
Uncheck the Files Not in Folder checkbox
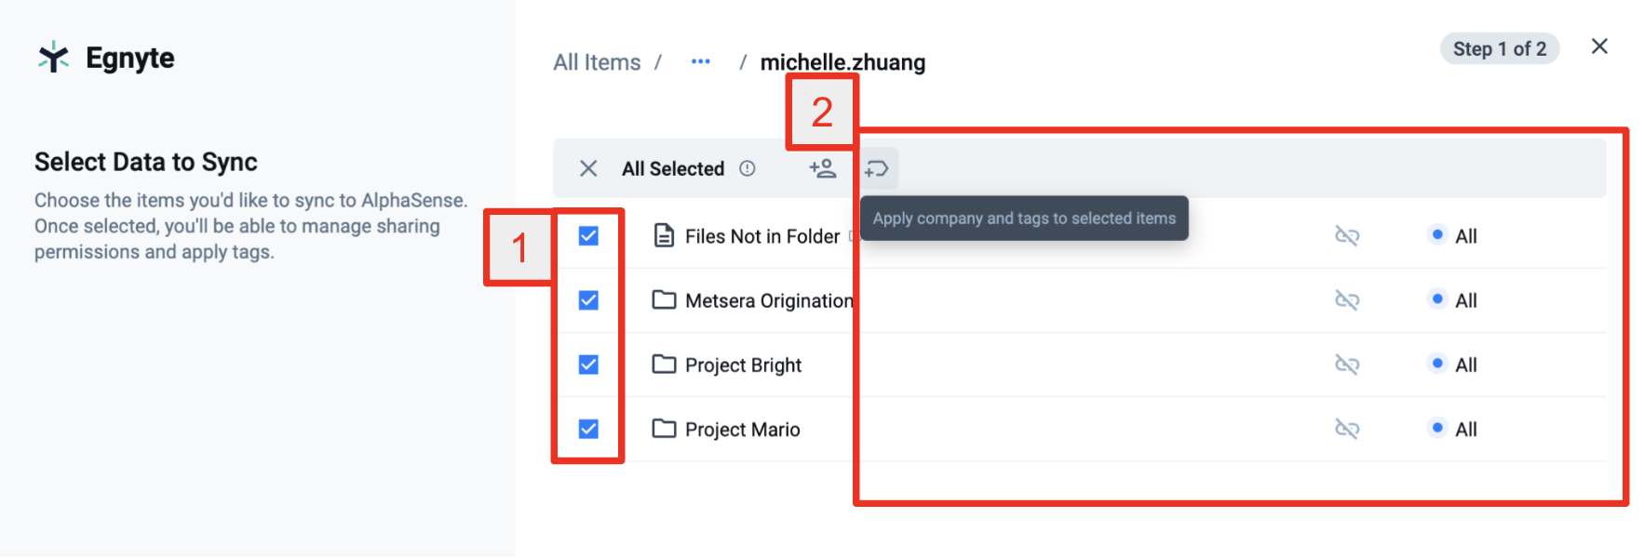point(588,236)
